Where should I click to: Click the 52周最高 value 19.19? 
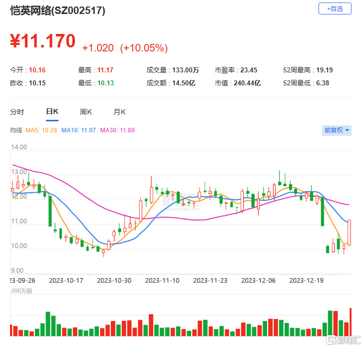(x=324, y=70)
